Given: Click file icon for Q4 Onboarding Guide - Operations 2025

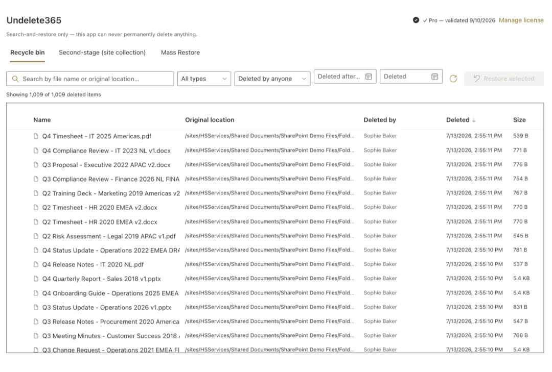Looking at the screenshot, I should click(x=36, y=293).
